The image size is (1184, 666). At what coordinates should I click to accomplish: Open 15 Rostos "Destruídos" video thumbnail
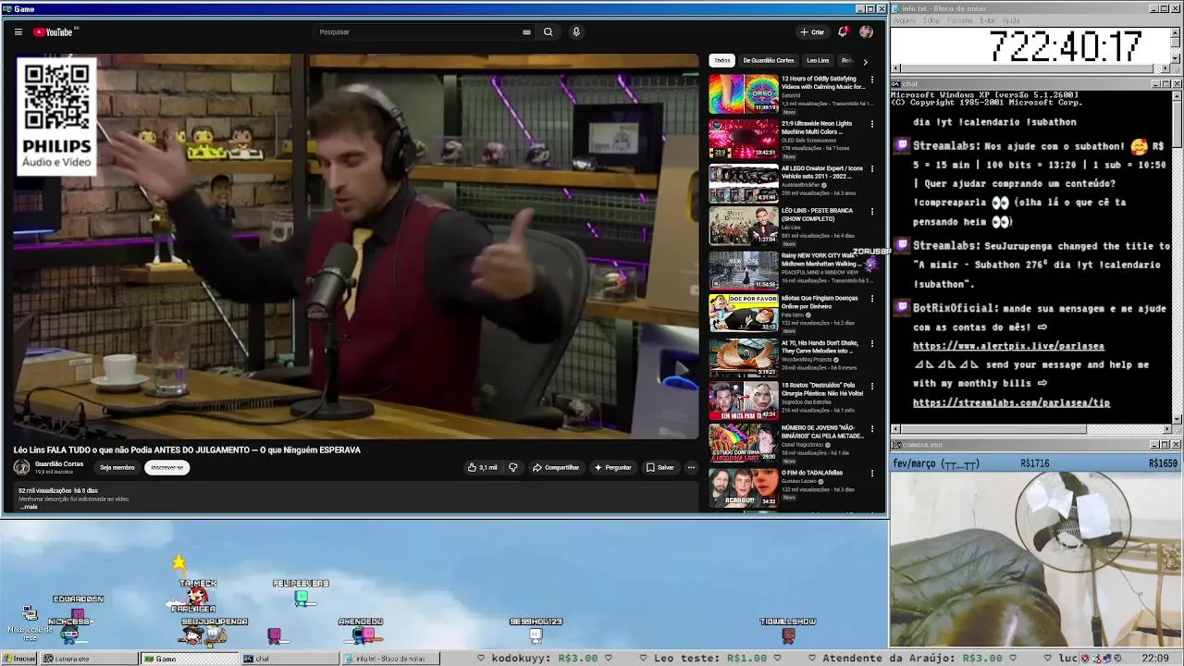(x=744, y=401)
